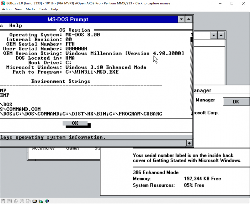The height and width of the screenshot is (204, 250).
Task: Click OK in the OS Version dialog
Action: [74, 123]
